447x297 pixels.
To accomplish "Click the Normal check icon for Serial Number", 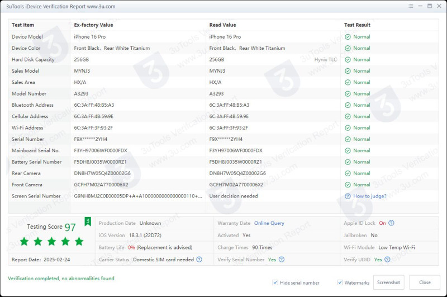I will 348,139.
